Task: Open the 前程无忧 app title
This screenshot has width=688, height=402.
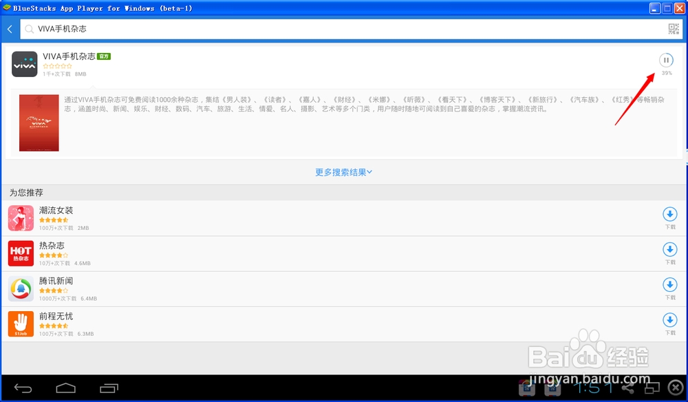Action: tap(56, 316)
